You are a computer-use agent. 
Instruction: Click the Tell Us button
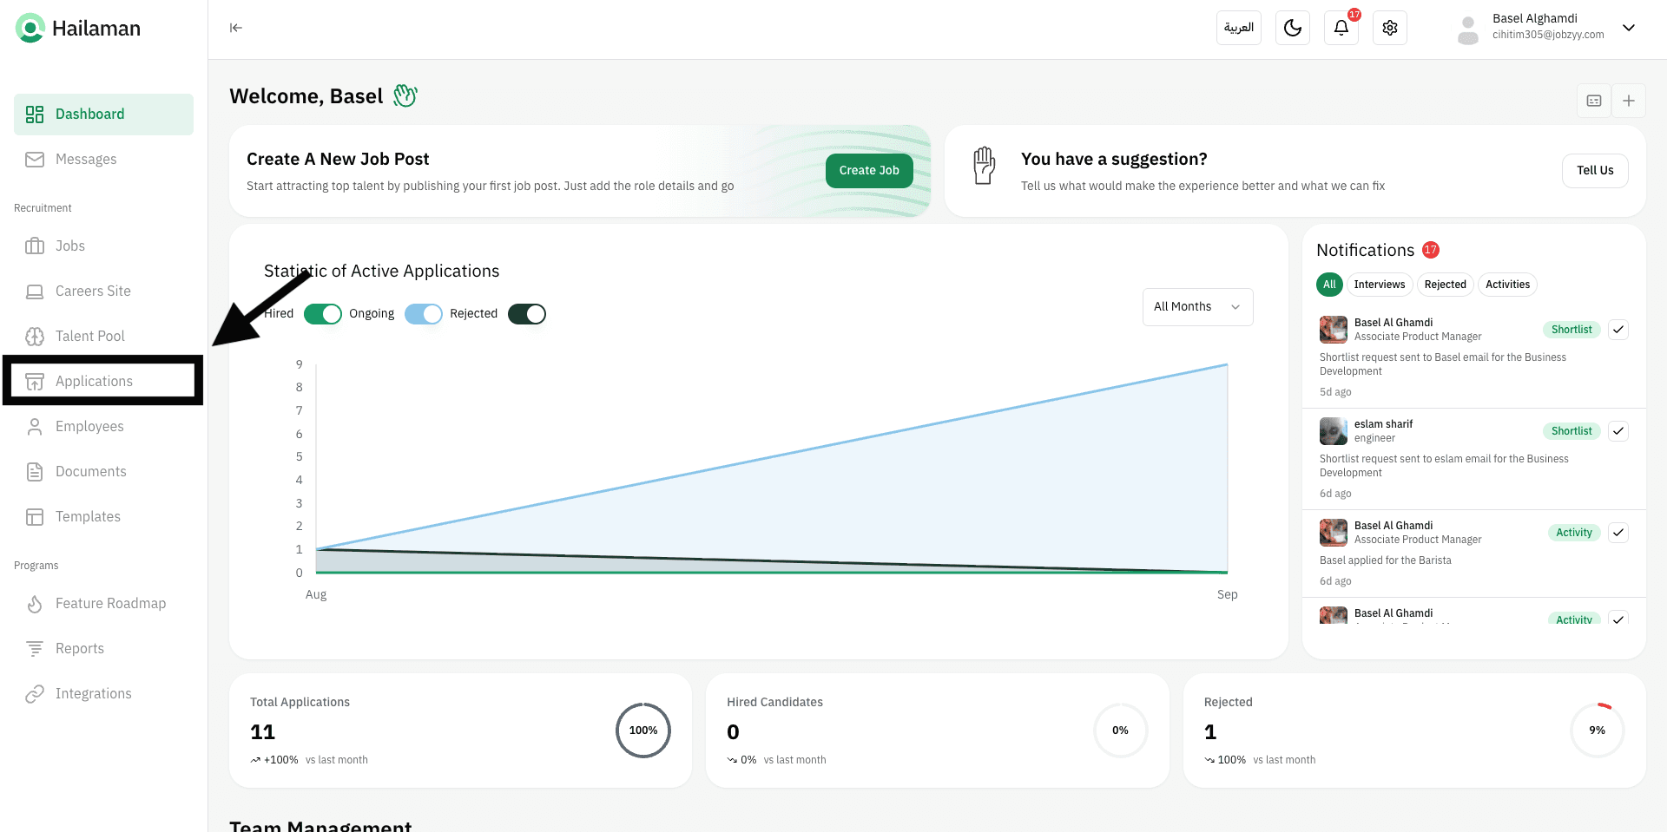click(x=1595, y=171)
